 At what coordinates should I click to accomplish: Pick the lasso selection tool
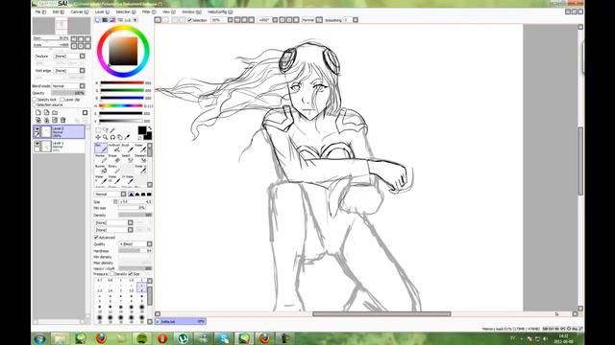(105, 130)
